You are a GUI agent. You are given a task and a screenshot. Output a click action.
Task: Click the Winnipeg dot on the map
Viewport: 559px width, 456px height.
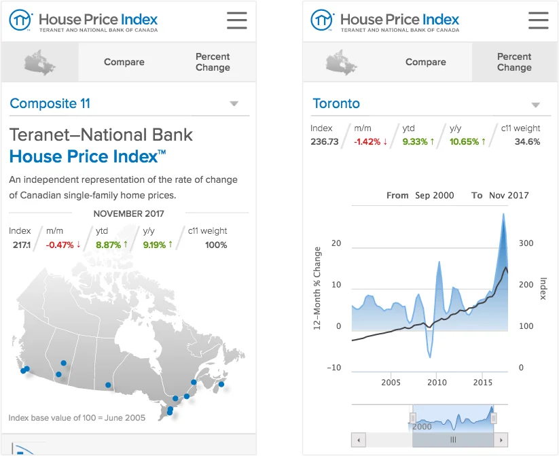coord(108,385)
